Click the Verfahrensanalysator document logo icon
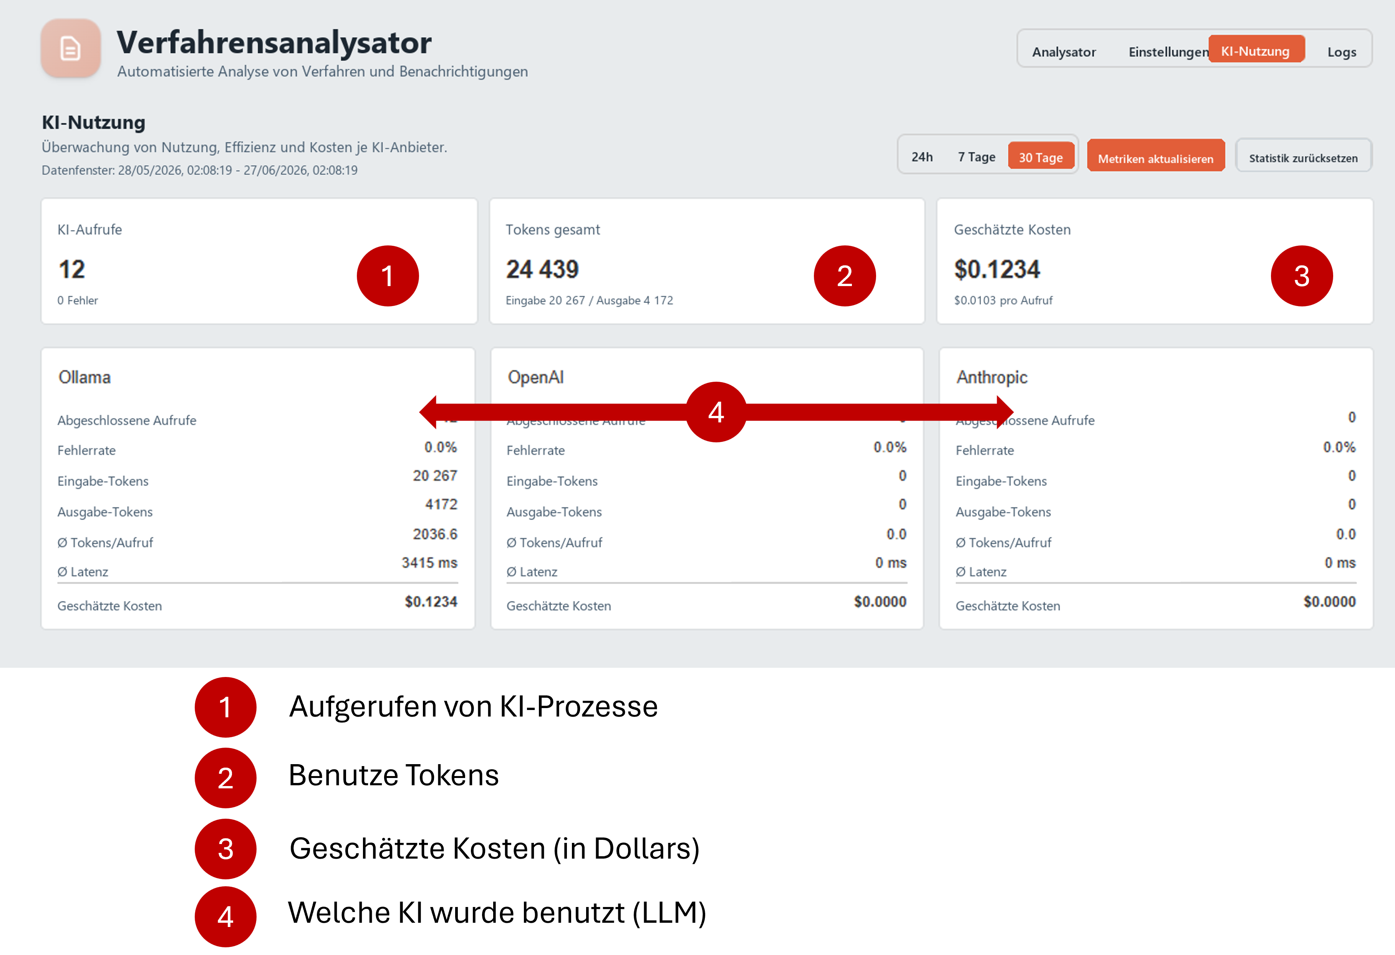This screenshot has width=1395, height=955. [x=71, y=49]
